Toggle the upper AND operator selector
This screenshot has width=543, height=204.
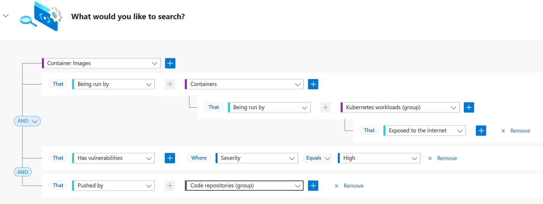pyautogui.click(x=27, y=121)
